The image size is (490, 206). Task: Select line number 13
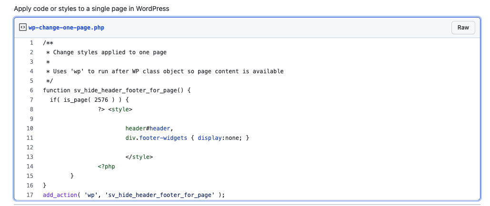click(30, 157)
